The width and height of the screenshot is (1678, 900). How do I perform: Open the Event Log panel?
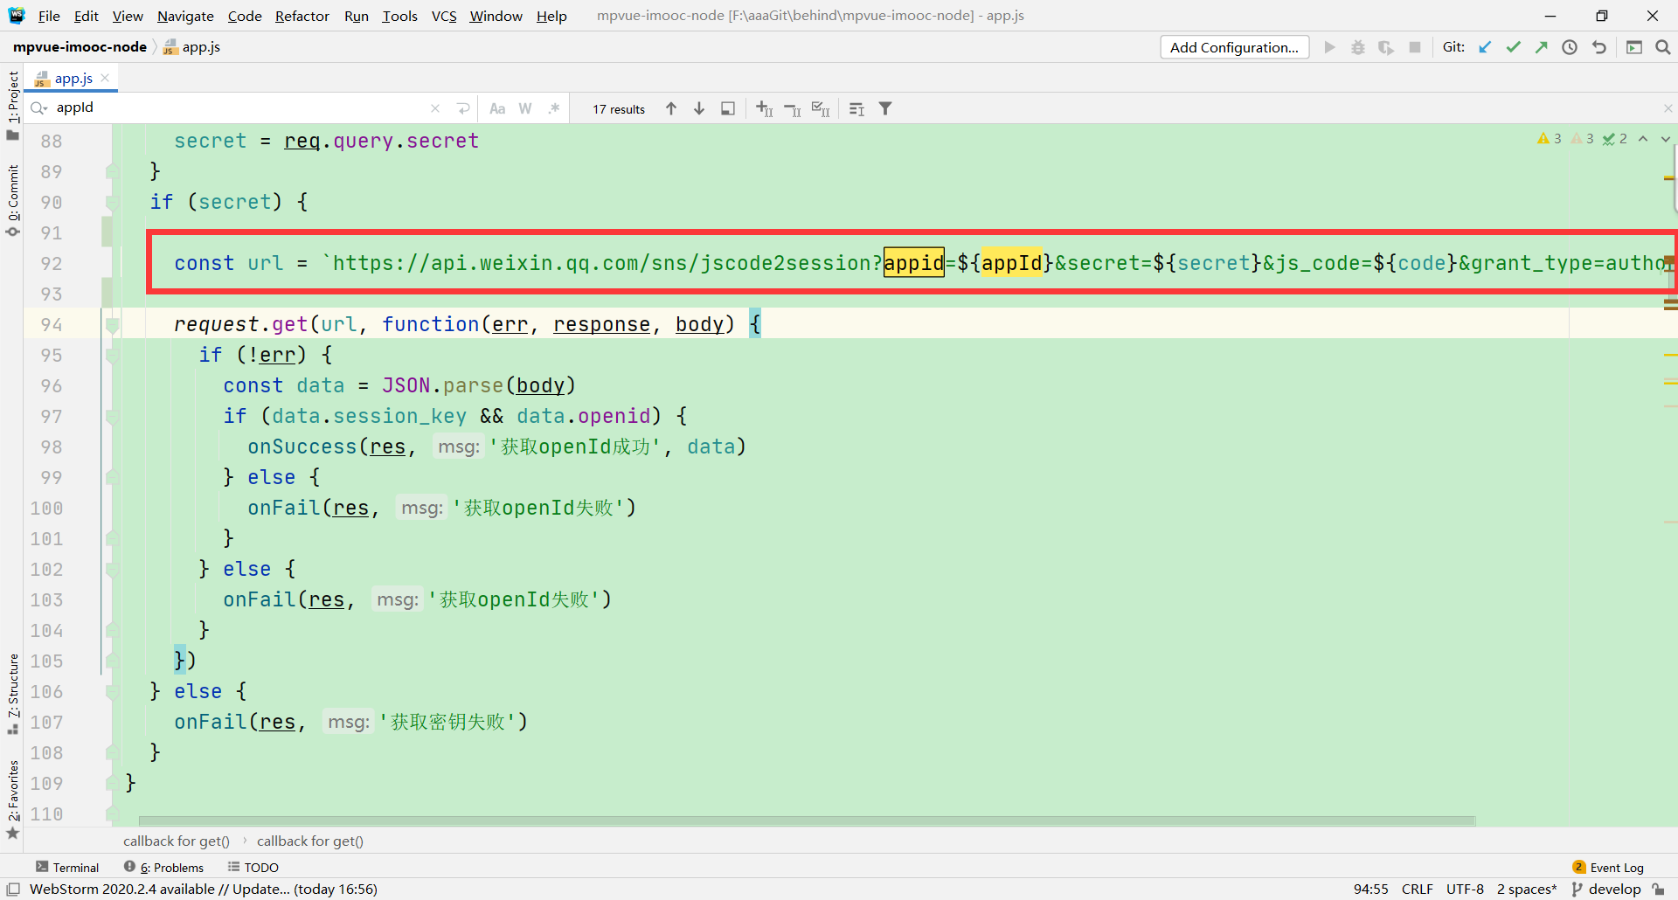1608,867
